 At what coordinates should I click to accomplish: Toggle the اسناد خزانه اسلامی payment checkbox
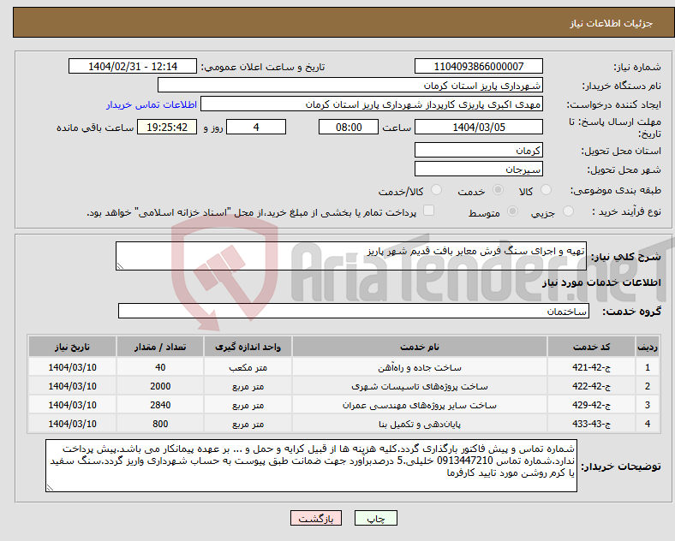(429, 211)
